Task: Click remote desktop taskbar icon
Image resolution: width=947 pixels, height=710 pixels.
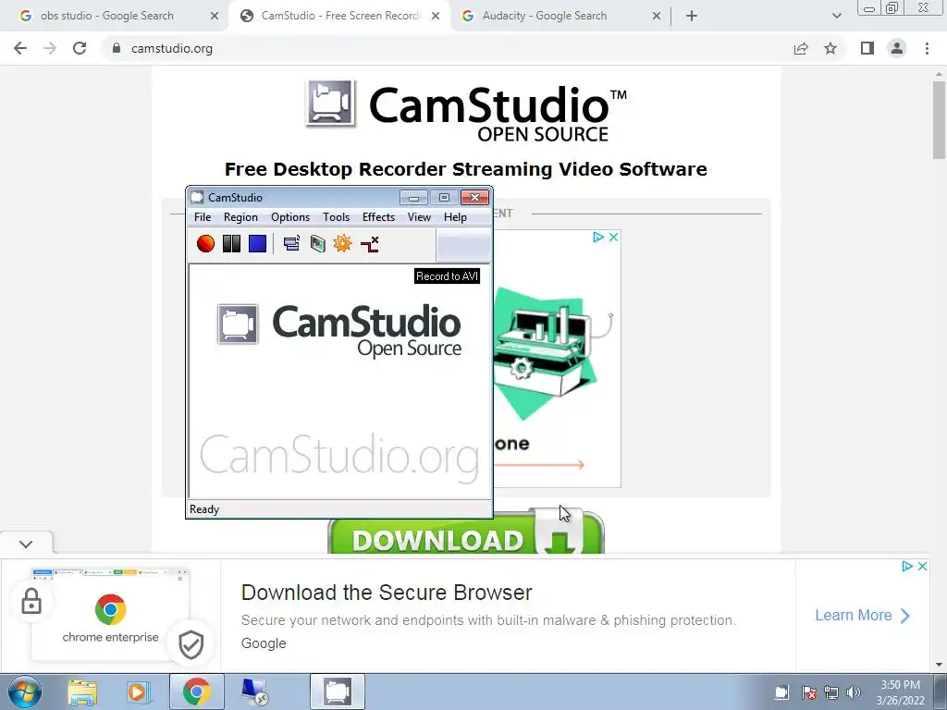Action: [254, 692]
